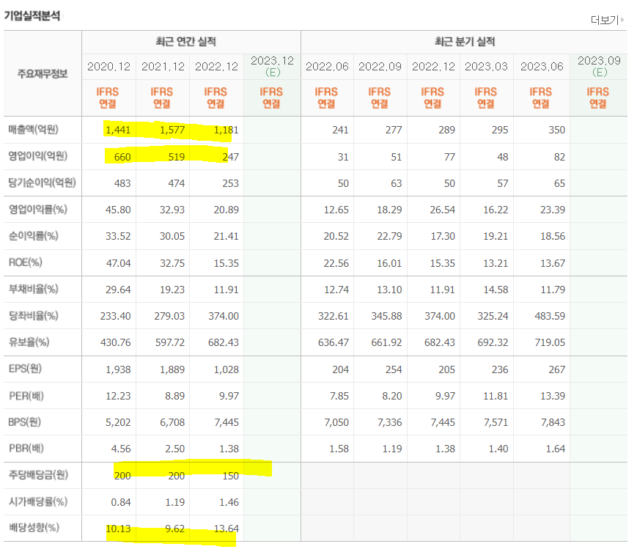The image size is (637, 552).
Task: Click the 47.04 ROE value
Action: coord(119,263)
